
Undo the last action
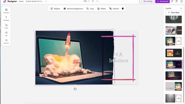point(93,1)
